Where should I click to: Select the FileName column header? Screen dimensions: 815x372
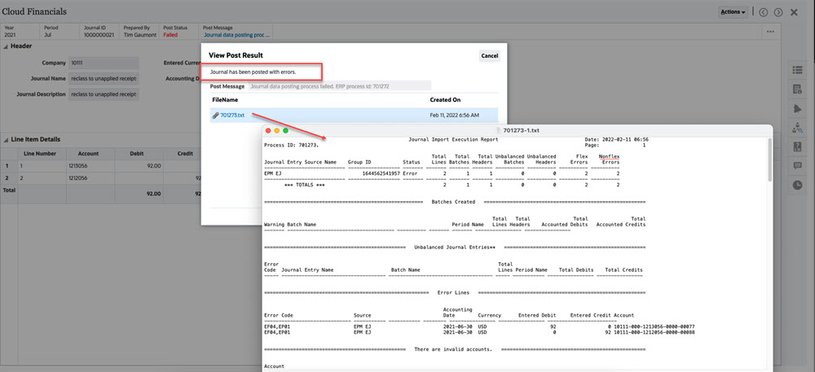pyautogui.click(x=225, y=99)
